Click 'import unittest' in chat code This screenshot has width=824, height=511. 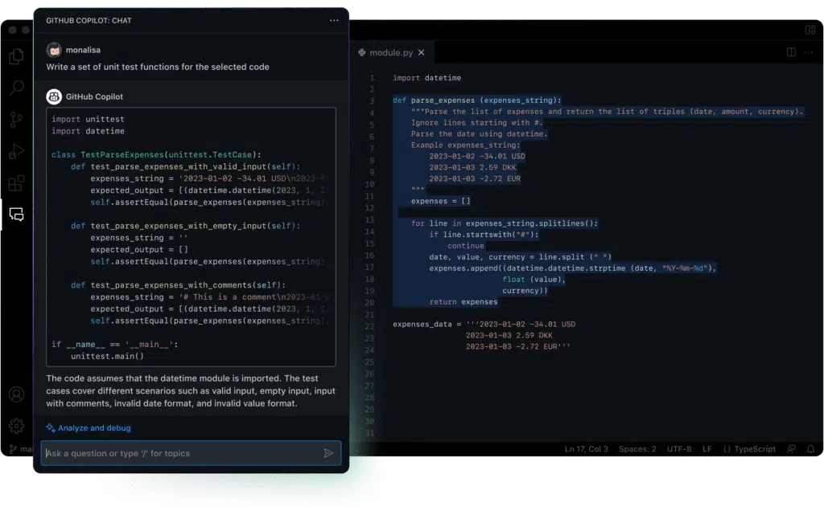click(x=88, y=119)
